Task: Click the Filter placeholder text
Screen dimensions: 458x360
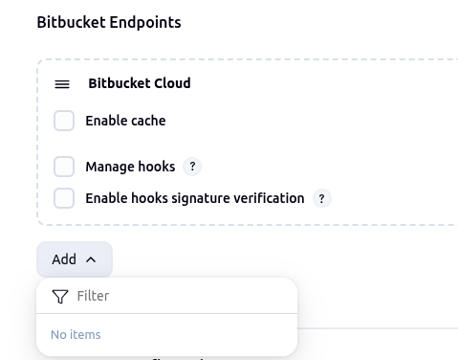Action: point(93,296)
